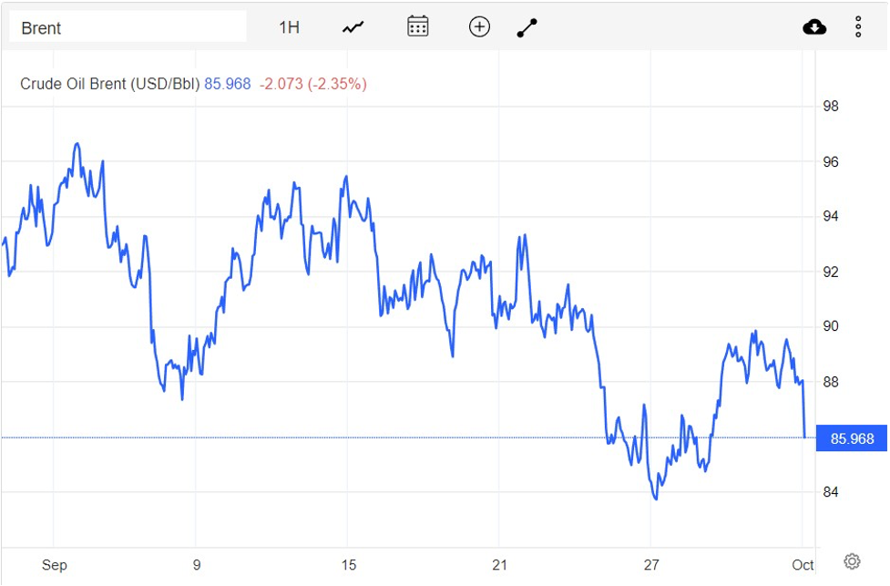This screenshot has width=890, height=586.
Task: Open the calendar date range picker
Action: pyautogui.click(x=417, y=26)
